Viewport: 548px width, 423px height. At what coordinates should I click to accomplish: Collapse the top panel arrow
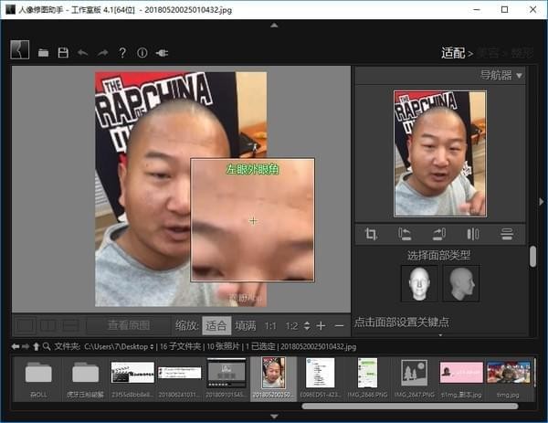[274, 25]
